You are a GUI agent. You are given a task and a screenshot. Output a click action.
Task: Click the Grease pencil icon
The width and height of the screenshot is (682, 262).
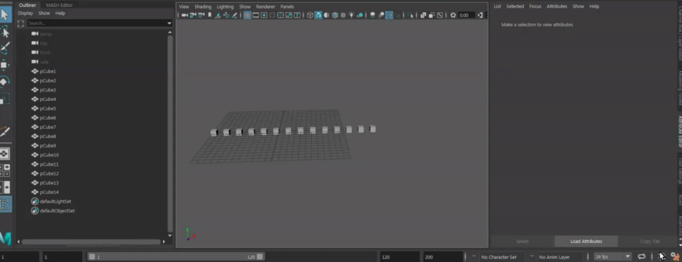point(235,15)
